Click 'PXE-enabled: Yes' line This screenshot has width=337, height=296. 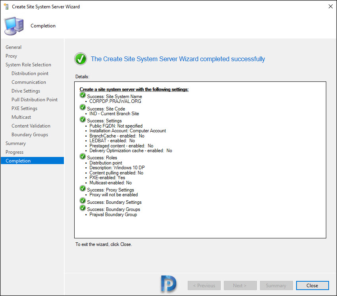coord(107,178)
